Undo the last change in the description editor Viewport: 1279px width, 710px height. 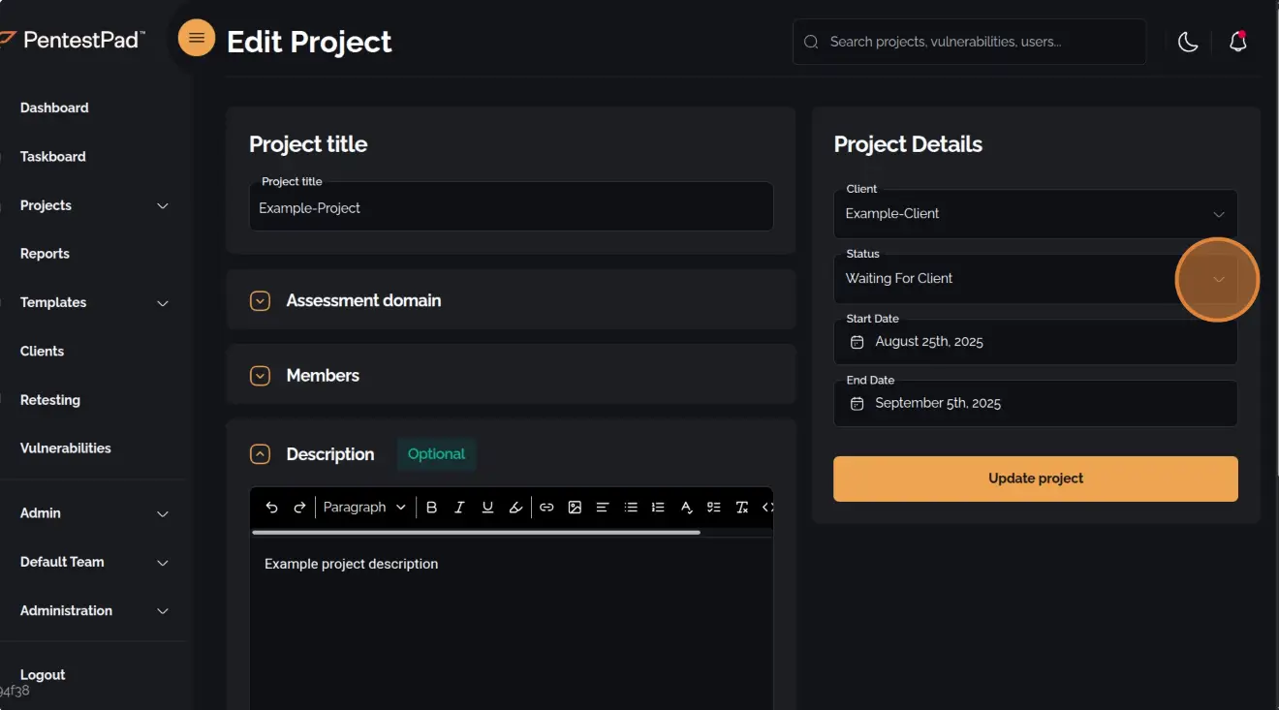(x=272, y=507)
